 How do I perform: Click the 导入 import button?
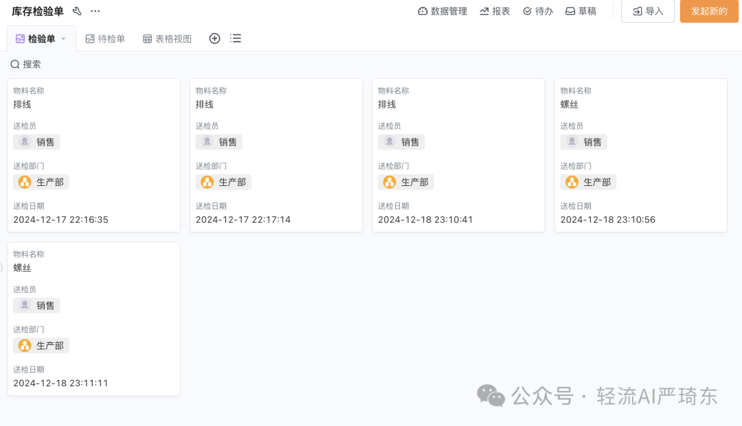pyautogui.click(x=647, y=11)
